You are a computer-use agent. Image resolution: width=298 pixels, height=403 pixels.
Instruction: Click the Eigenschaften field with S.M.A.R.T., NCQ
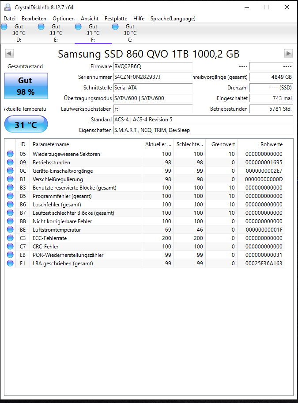click(x=204, y=130)
